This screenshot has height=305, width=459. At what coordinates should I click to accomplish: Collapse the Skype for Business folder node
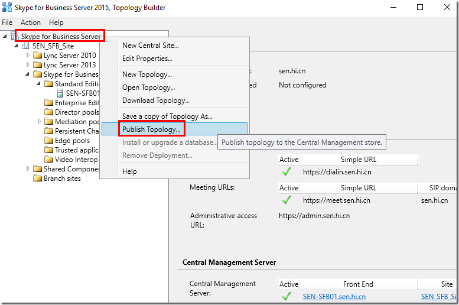27,74
